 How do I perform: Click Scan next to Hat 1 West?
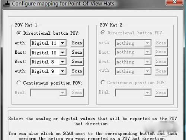pyautogui.click(x=77, y=62)
